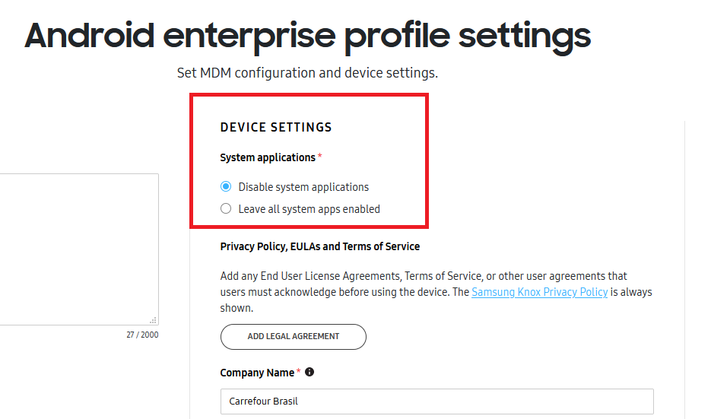Click the resize handle of the left text area

(154, 321)
